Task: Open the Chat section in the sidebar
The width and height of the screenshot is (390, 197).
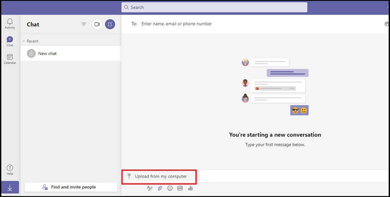Action: 10,41
